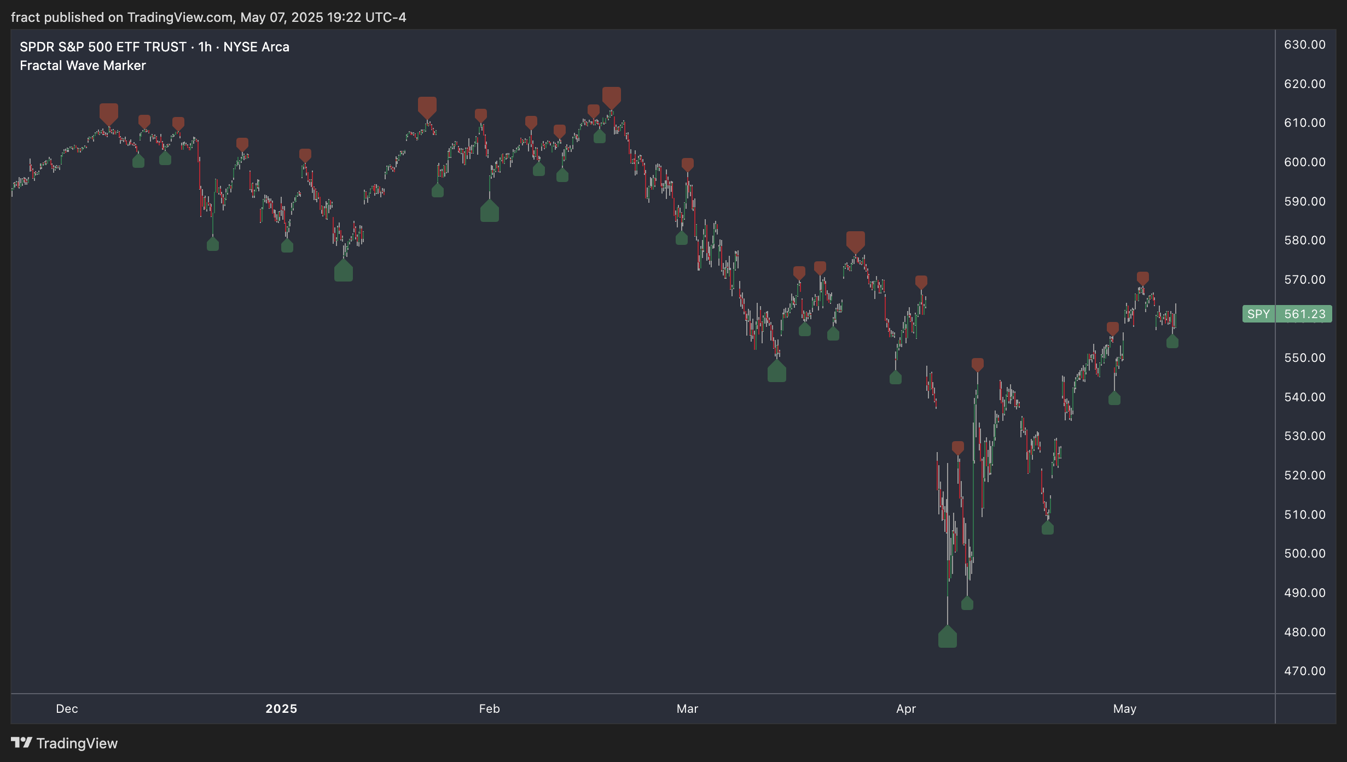Click the large red marker in early December
Image resolution: width=1347 pixels, height=762 pixels.
point(109,114)
